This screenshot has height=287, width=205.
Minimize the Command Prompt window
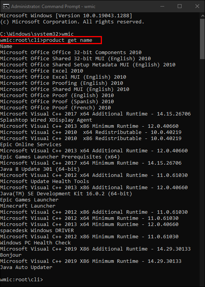pos(162,6)
